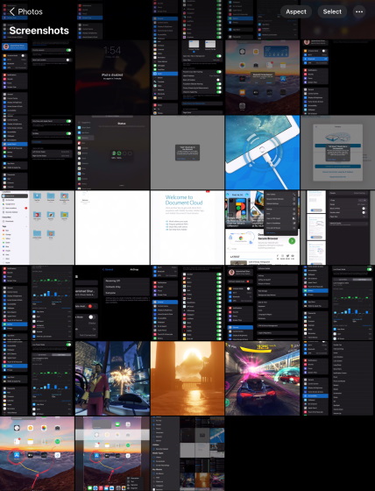375x491 pixels.
Task: Open the orange sunset game screenshot
Action: click(x=187, y=378)
